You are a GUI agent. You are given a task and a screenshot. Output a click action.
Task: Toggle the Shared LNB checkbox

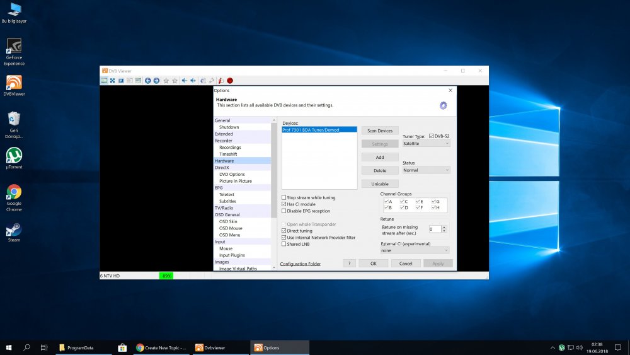coord(283,245)
